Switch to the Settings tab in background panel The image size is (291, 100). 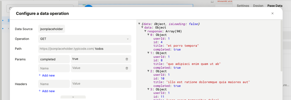point(243,6)
